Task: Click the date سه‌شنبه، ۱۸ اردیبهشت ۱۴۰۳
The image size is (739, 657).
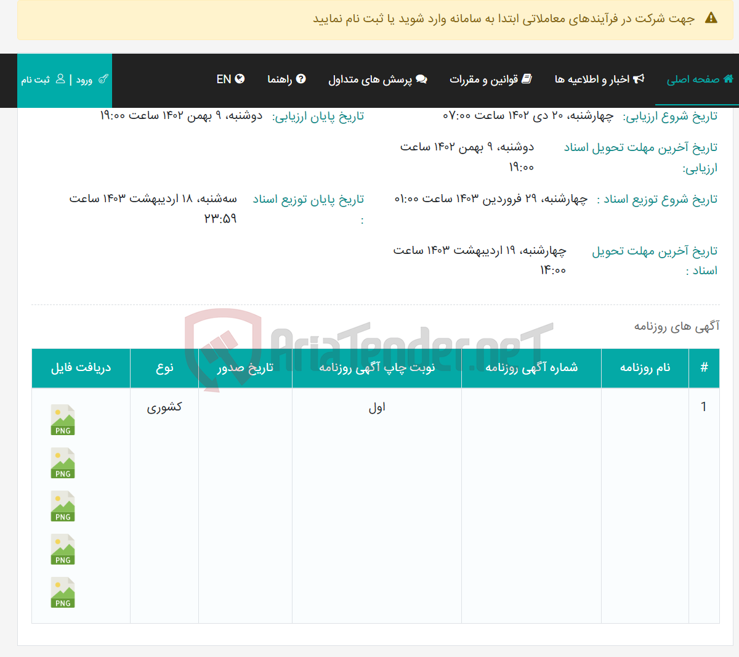Action: click(x=153, y=208)
